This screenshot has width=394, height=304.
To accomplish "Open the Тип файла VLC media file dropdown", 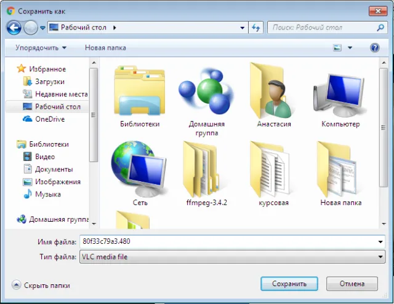I will tap(233, 257).
